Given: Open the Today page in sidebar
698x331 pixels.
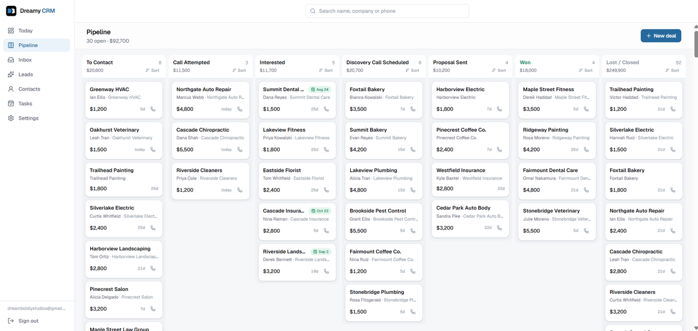Looking at the screenshot, I should (x=37, y=31).
